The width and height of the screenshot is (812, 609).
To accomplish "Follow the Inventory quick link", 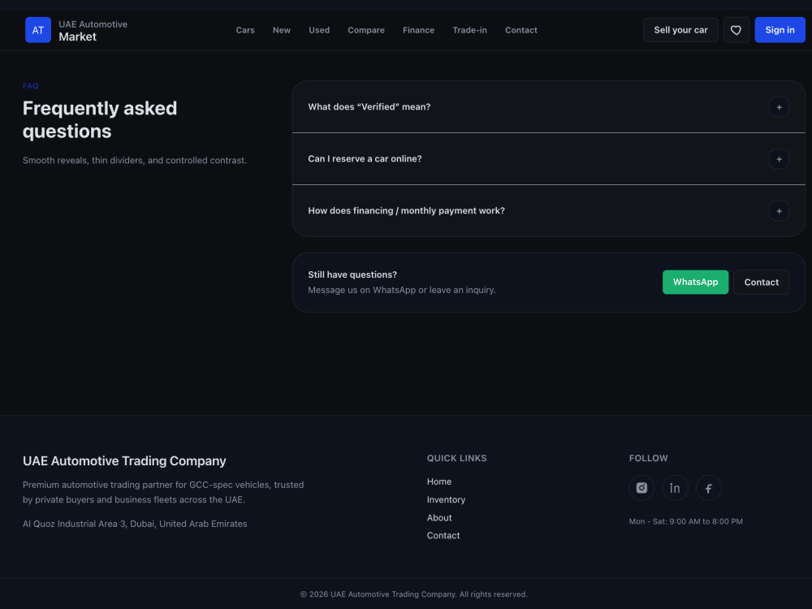I will pos(446,499).
